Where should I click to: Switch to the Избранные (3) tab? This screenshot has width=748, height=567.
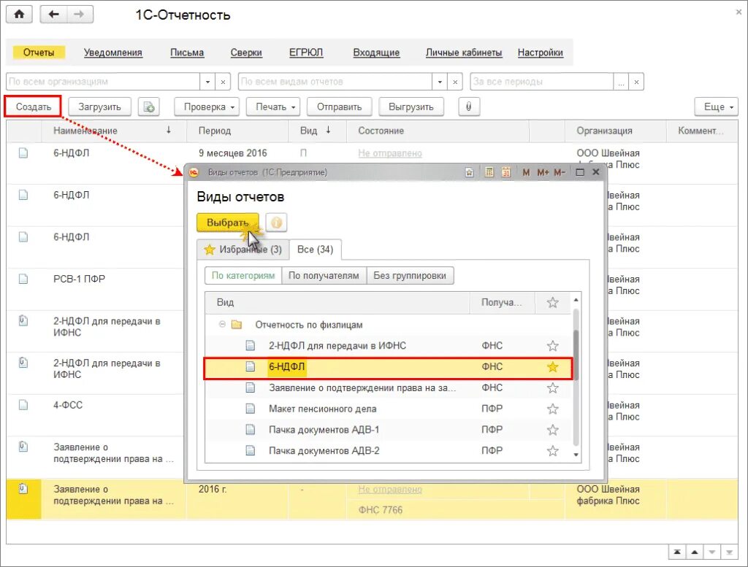(243, 249)
